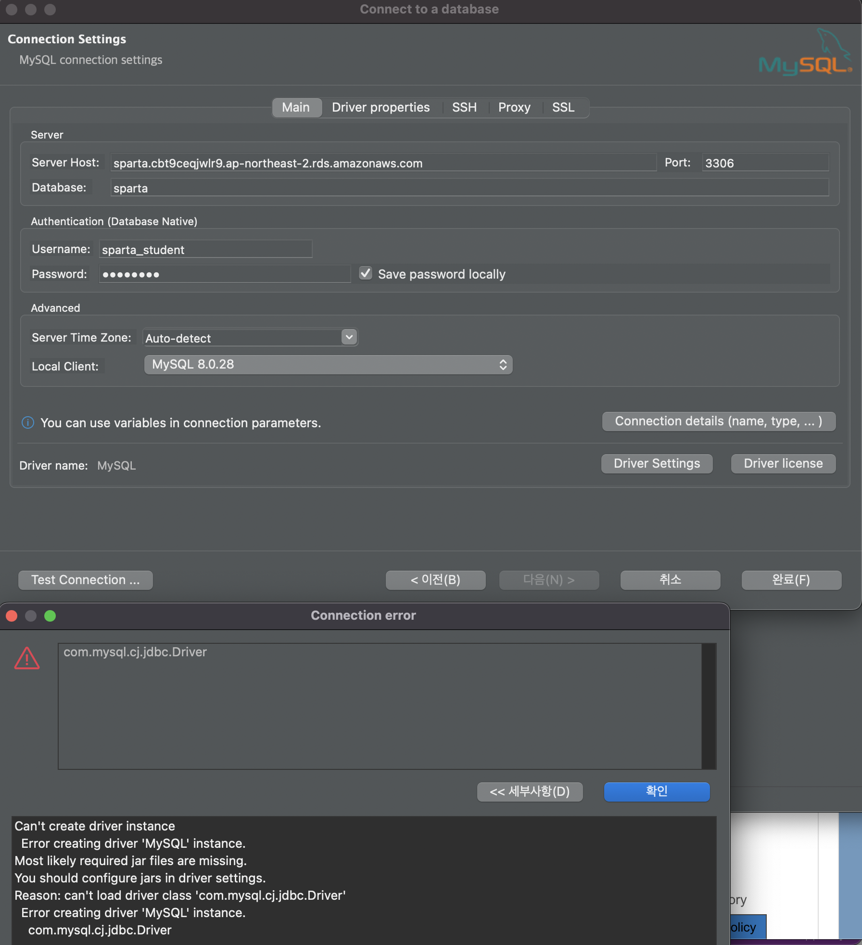Click the Port field showing 3306
This screenshot has width=862, height=945.
tap(766, 163)
